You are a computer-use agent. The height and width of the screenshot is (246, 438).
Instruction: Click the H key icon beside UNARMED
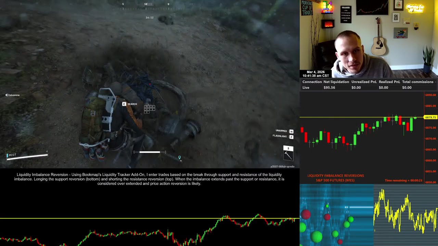[x=291, y=131]
